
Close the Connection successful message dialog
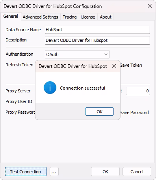coord(114,66)
